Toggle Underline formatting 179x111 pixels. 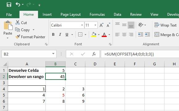coord(67,35)
